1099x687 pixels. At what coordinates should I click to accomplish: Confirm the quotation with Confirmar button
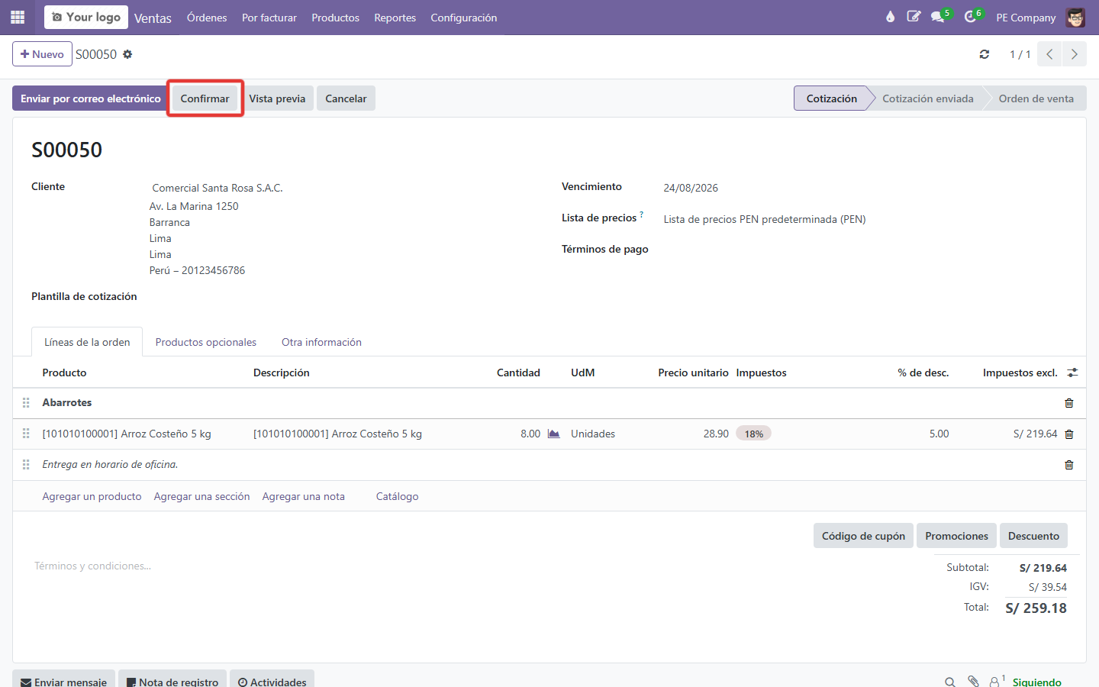click(x=205, y=98)
